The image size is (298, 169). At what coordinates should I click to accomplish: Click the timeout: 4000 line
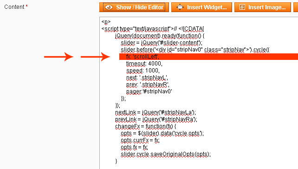pyautogui.click(x=144, y=64)
